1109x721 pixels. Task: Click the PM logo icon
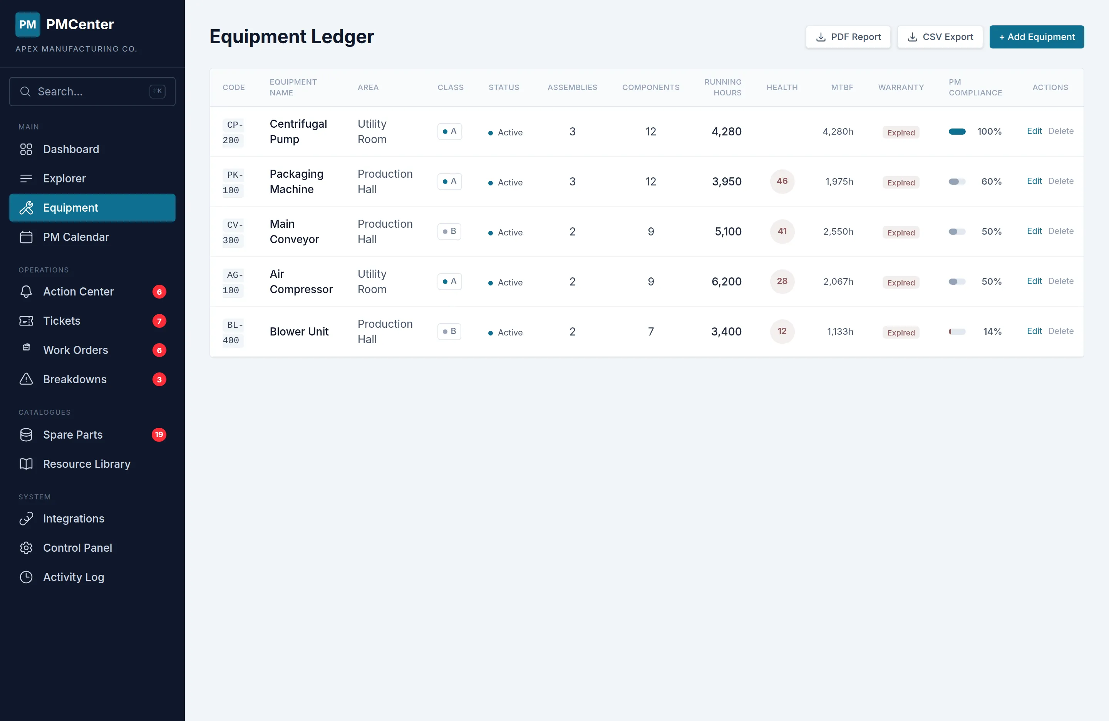pyautogui.click(x=27, y=24)
